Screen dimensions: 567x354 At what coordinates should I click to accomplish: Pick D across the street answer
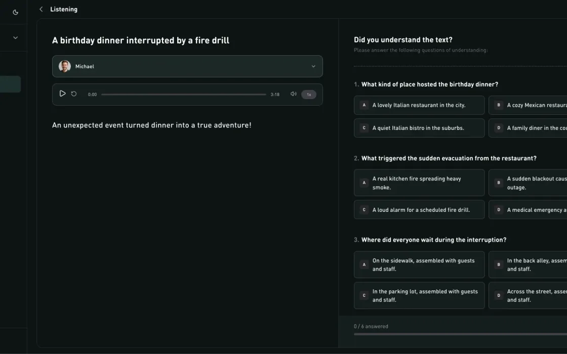coord(528,295)
